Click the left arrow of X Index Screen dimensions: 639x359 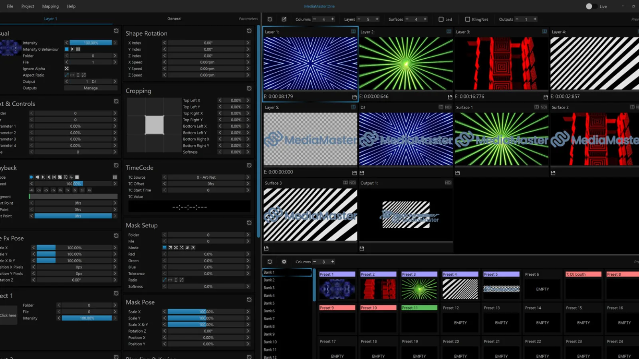(165, 43)
